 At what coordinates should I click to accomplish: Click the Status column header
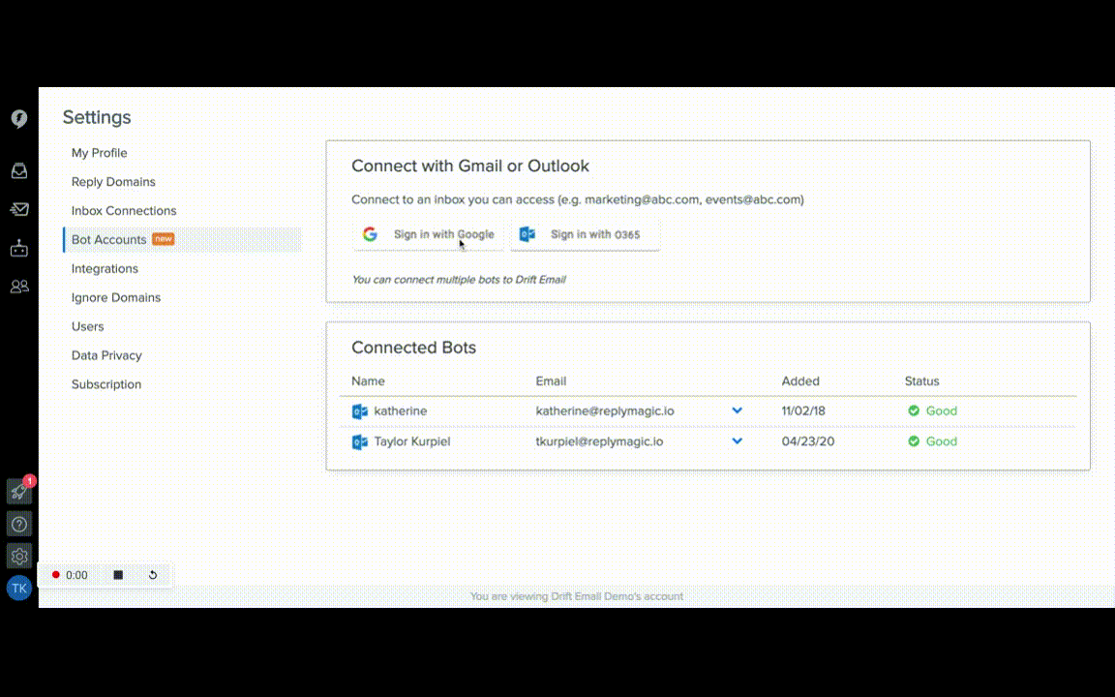(922, 381)
